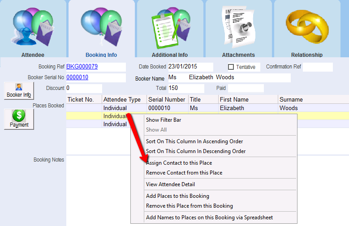Click the Discount input field
Image resolution: width=349 pixels, height=226 pixels.
tap(84, 88)
